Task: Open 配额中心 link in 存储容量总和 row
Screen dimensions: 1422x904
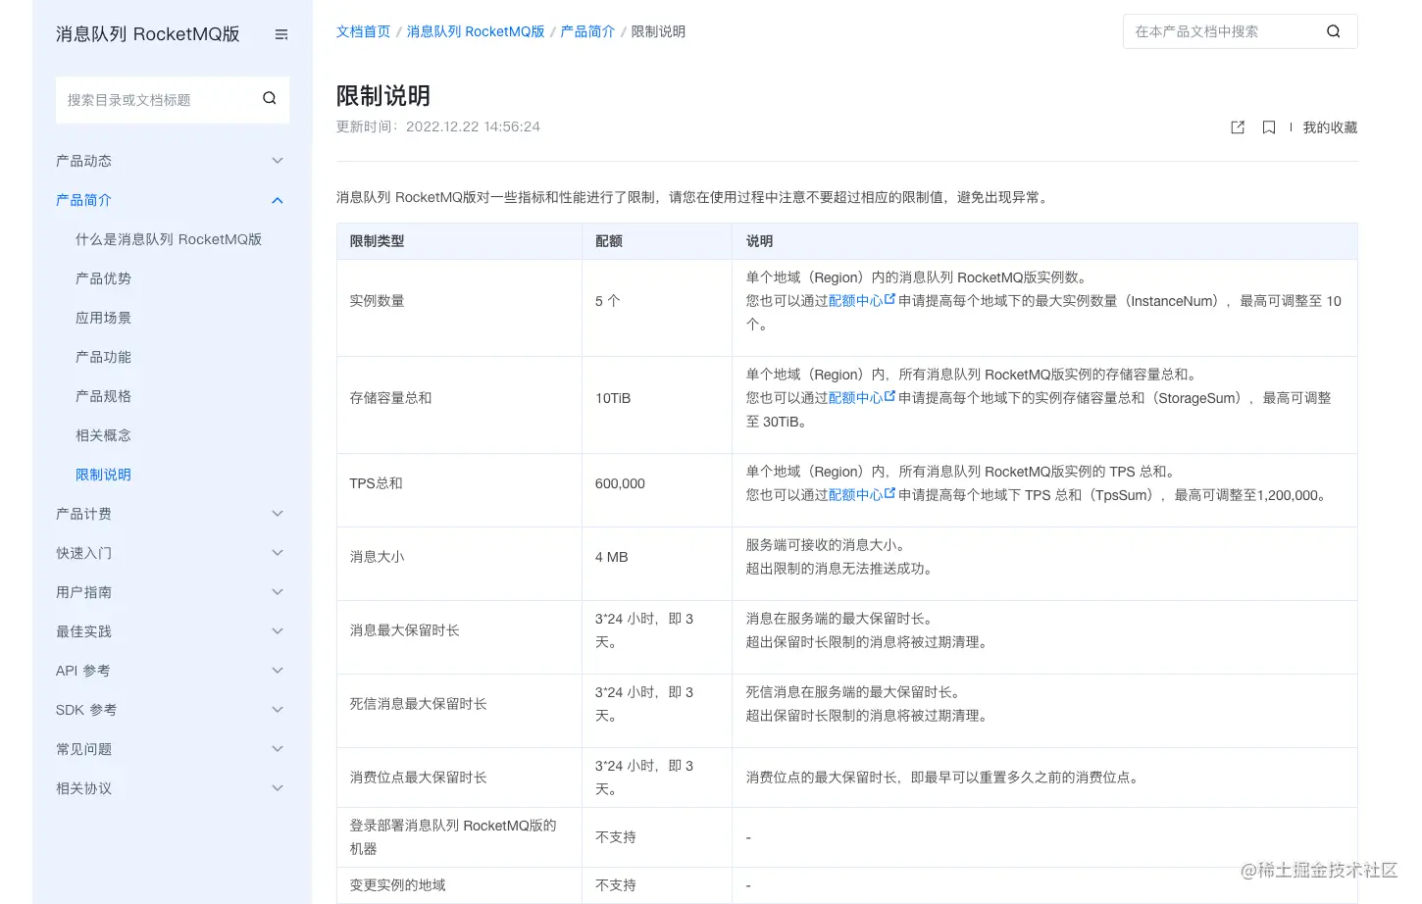Action: (x=855, y=398)
